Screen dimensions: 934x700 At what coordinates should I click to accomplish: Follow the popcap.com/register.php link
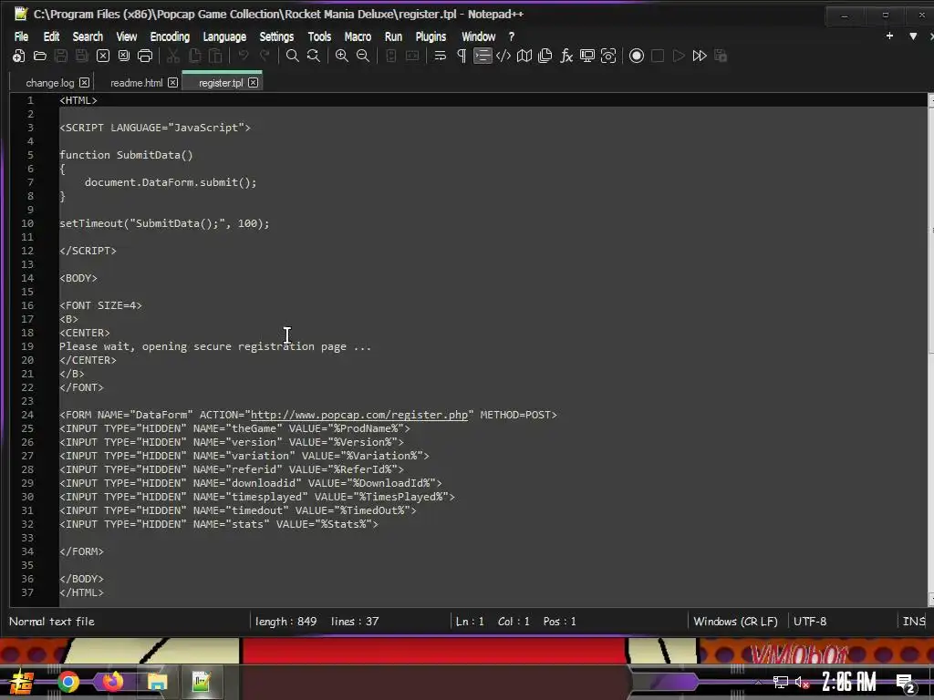pos(359,415)
